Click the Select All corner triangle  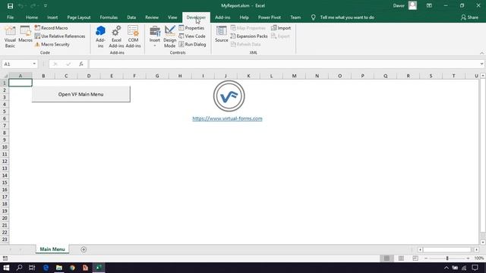point(5,76)
